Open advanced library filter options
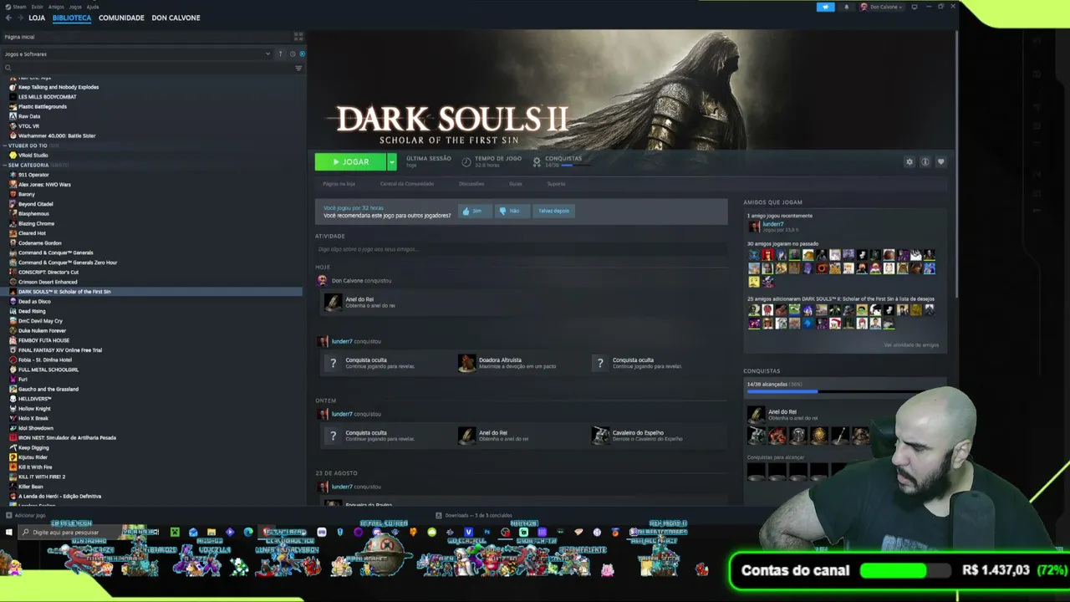Image resolution: width=1070 pixels, height=602 pixels. coord(298,68)
